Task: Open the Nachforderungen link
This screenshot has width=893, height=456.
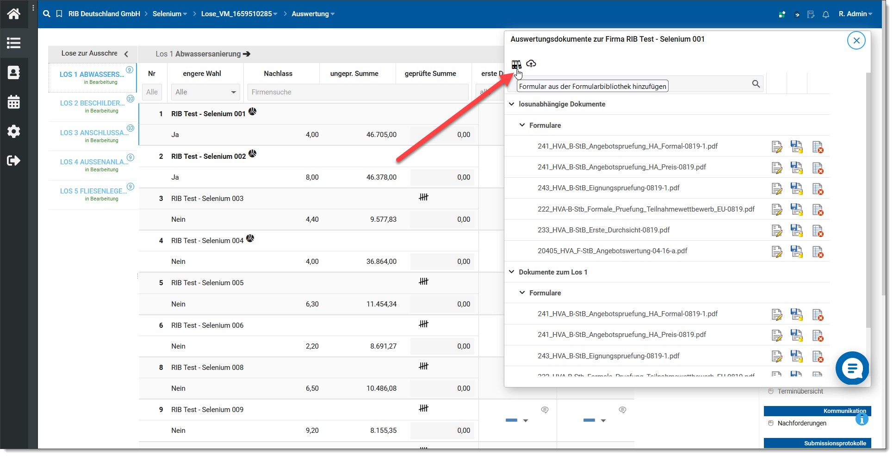Action: [x=801, y=423]
